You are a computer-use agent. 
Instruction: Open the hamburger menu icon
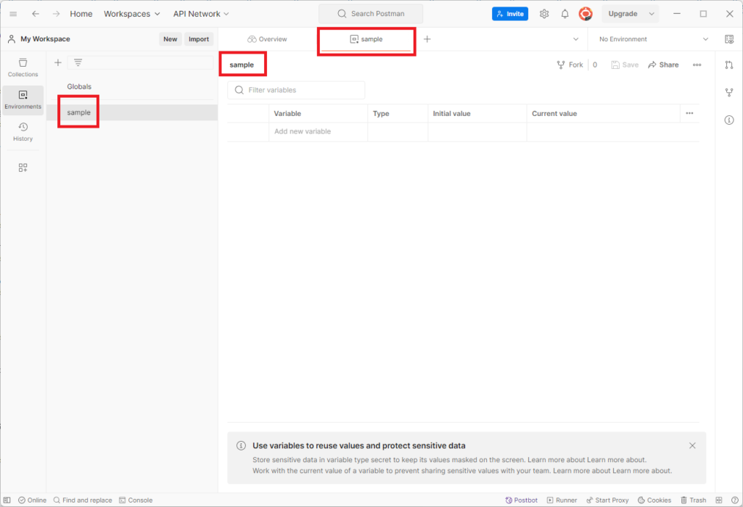pos(13,14)
